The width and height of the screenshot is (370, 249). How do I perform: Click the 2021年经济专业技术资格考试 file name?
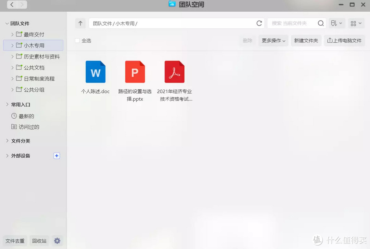[175, 95]
